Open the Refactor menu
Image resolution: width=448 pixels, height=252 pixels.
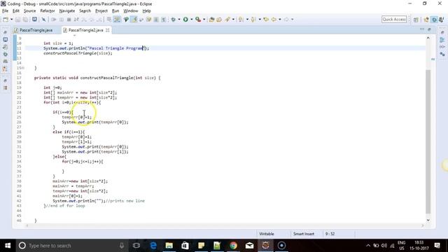tap(48, 11)
